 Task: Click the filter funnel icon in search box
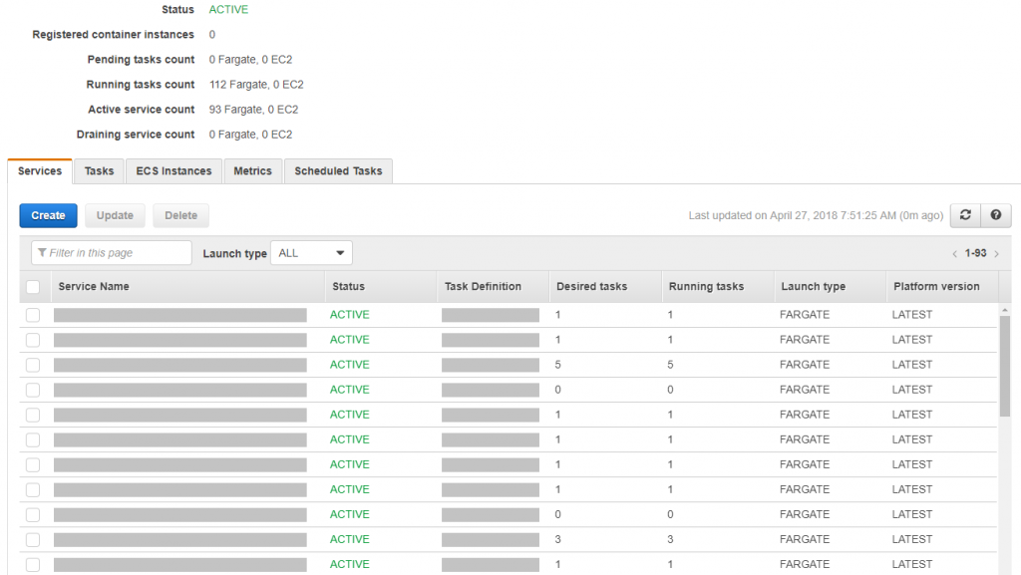pyautogui.click(x=42, y=252)
